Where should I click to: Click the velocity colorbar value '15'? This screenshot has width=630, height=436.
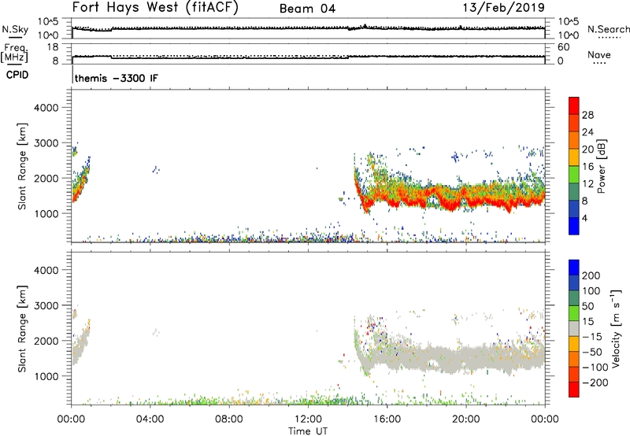[587, 322]
